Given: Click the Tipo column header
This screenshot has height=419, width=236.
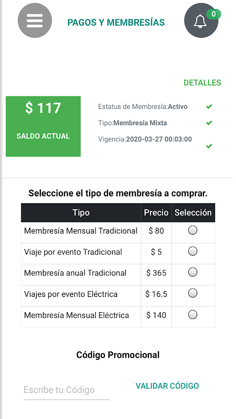Looking at the screenshot, I should pos(81,213).
